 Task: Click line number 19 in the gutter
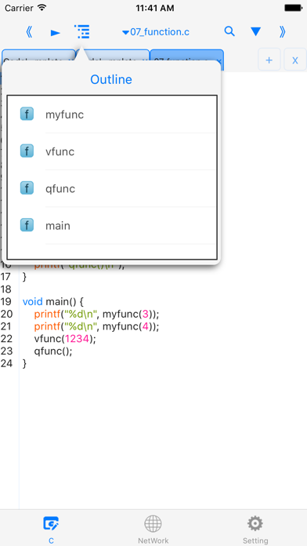(x=6, y=301)
